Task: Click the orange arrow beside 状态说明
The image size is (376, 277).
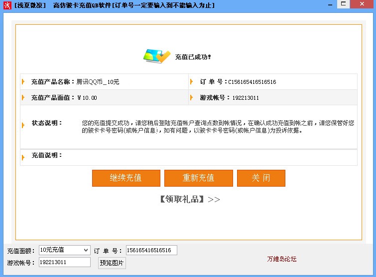Action: 23,125
